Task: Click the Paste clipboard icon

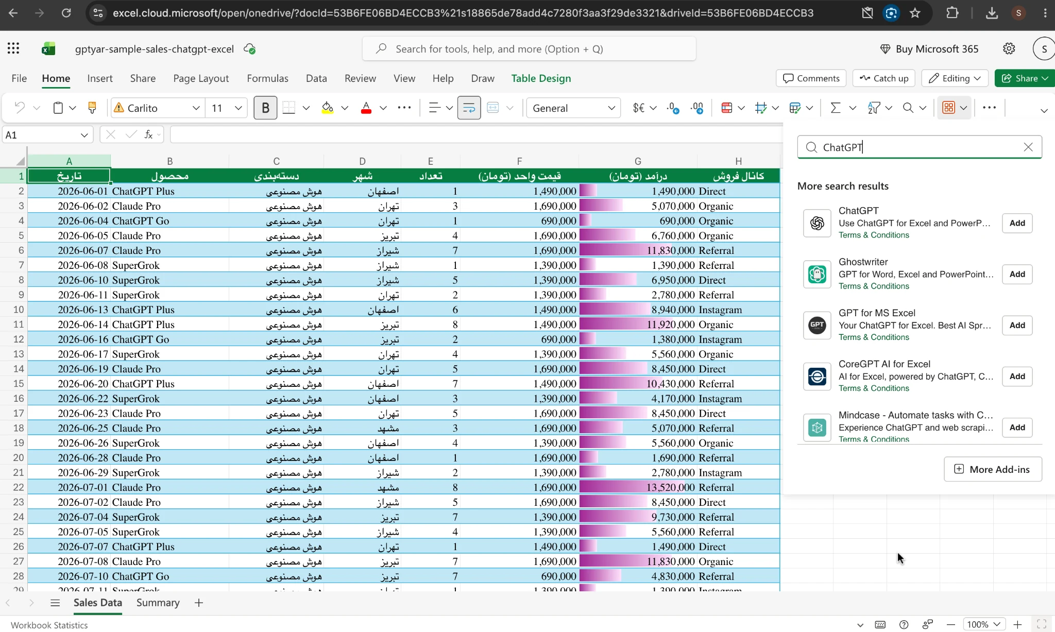Action: click(58, 108)
